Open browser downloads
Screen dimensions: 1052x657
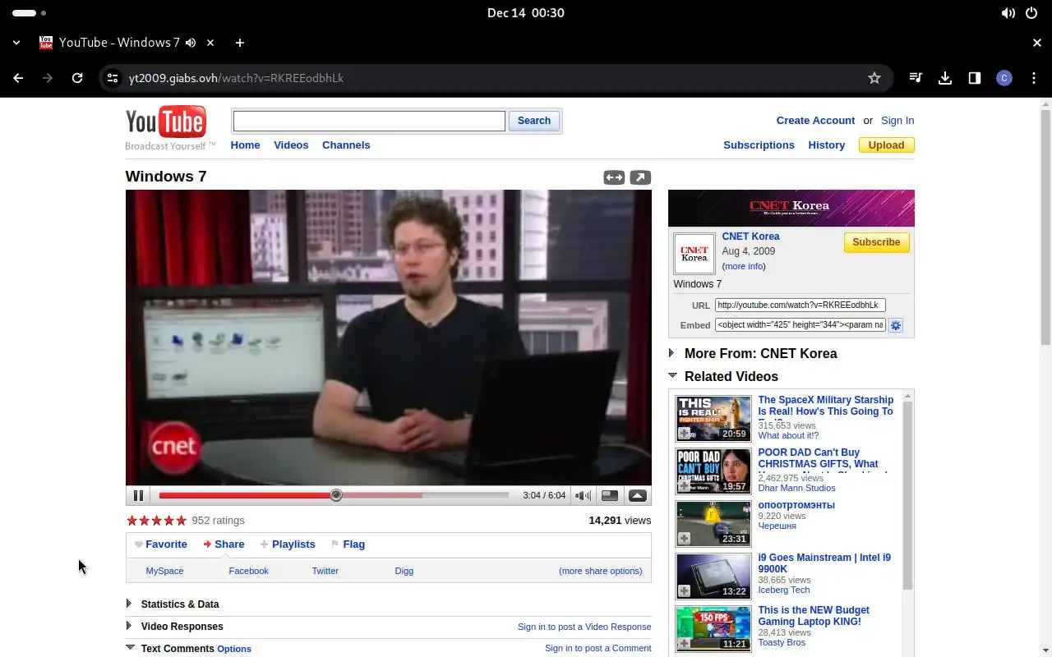coord(945,78)
